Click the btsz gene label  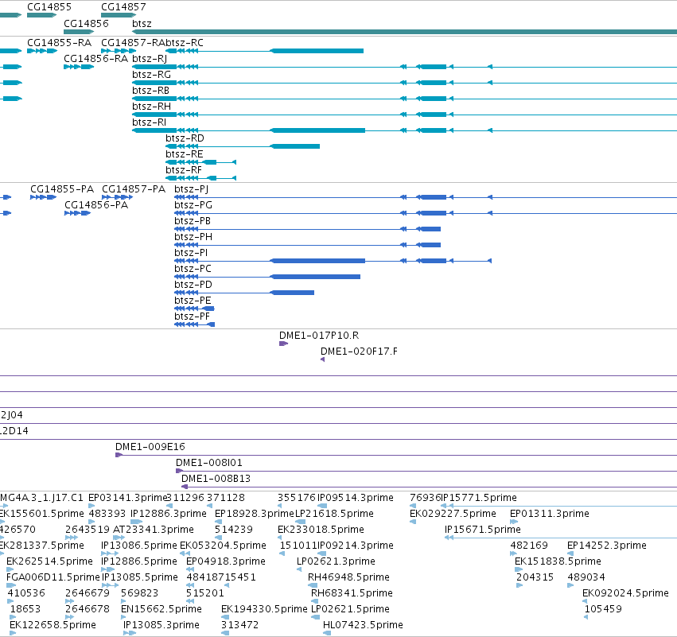pos(142,23)
